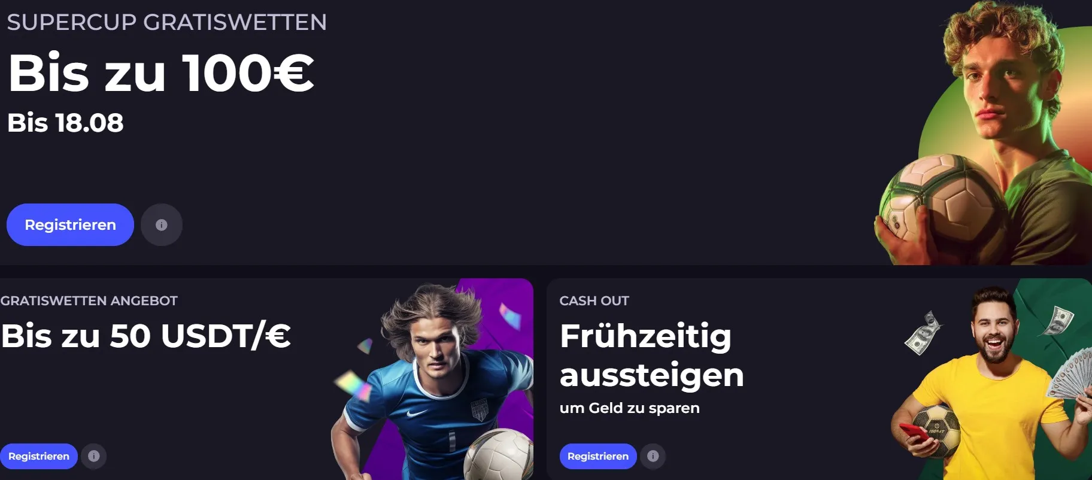Click Registrieren in Gratiswetten Angebot card
This screenshot has width=1092, height=480.
tap(39, 456)
